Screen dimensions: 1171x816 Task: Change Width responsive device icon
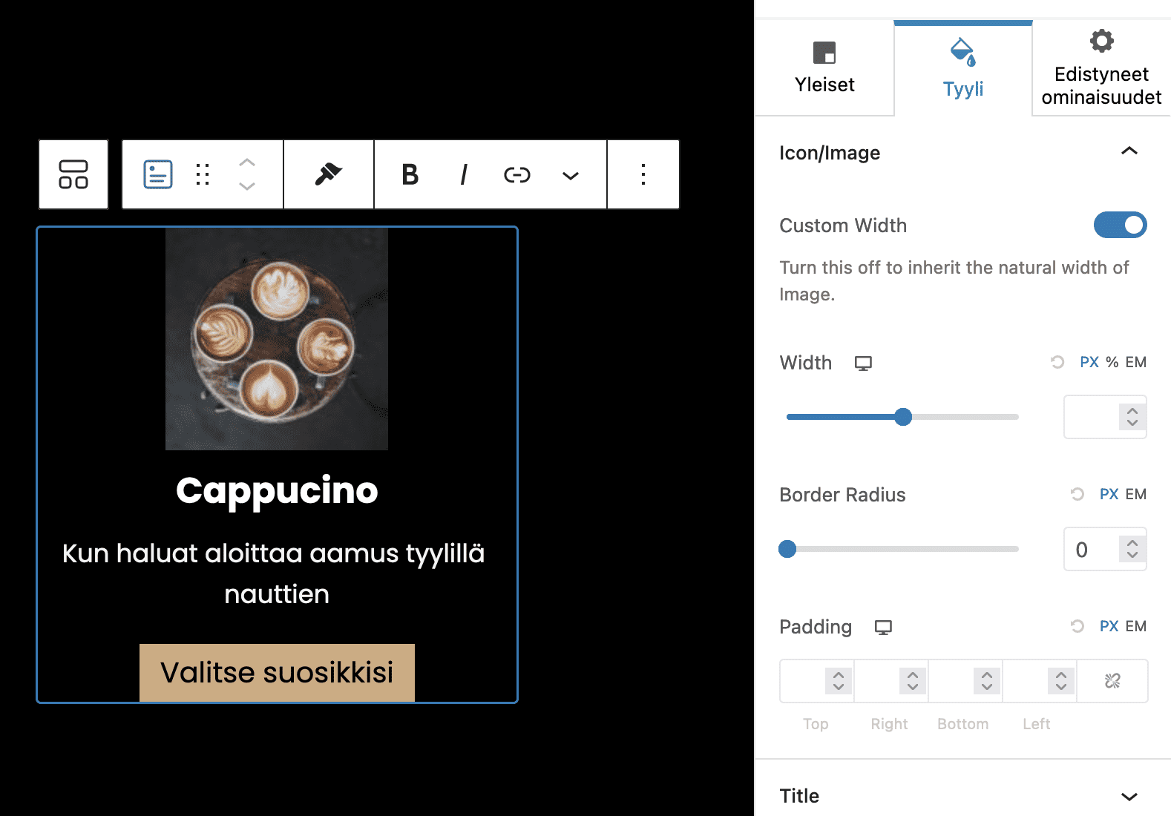coord(863,363)
